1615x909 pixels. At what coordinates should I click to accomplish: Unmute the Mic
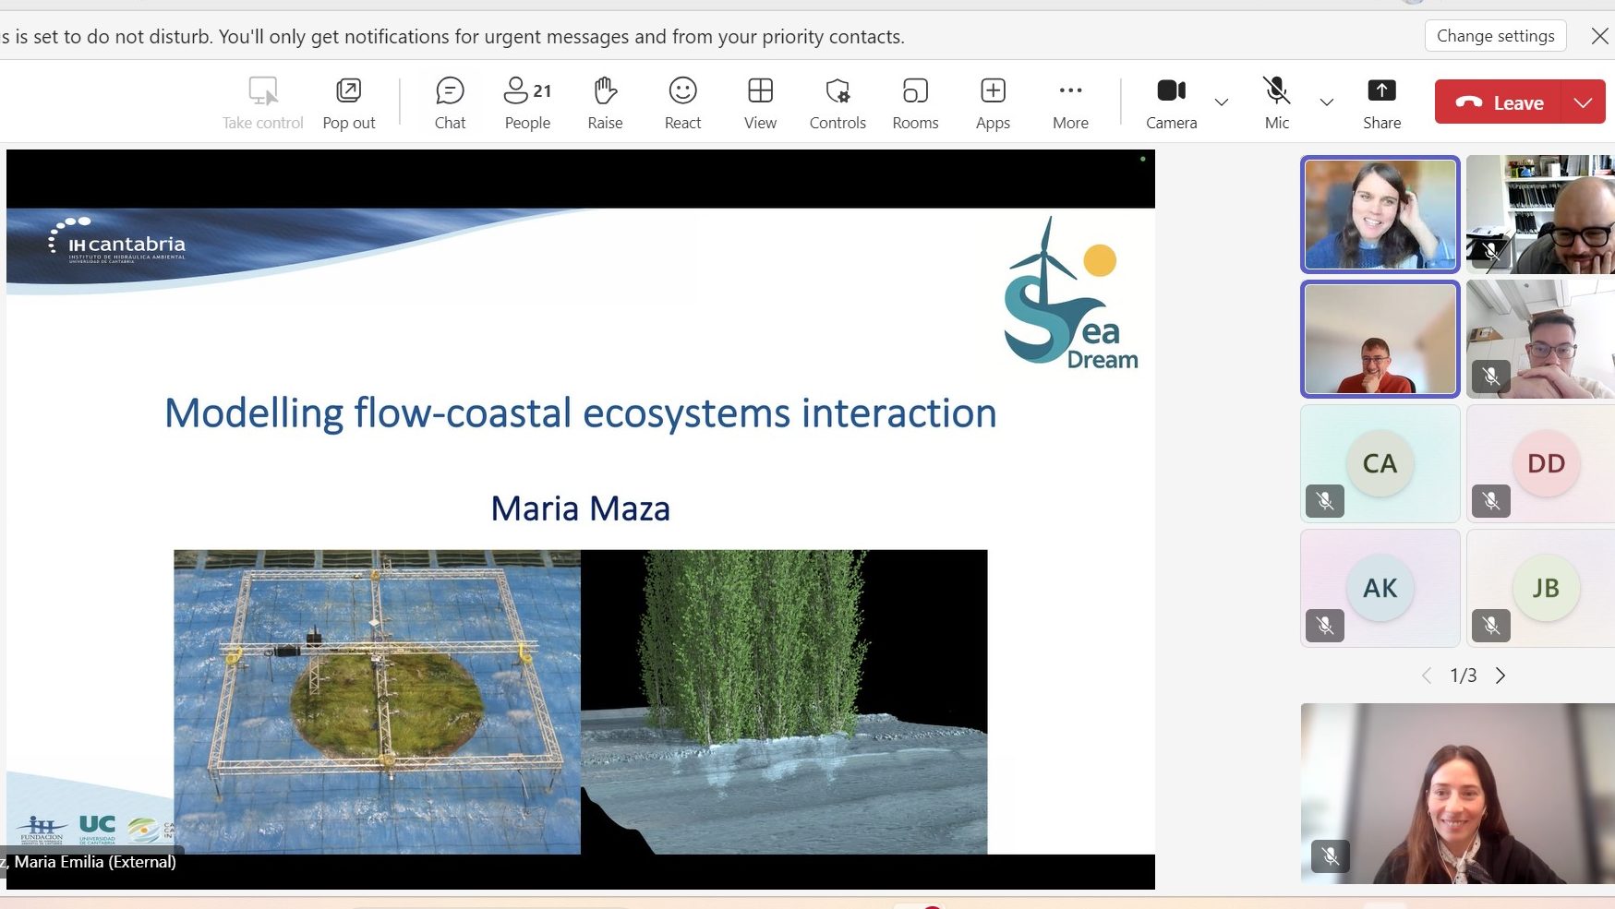click(1276, 102)
